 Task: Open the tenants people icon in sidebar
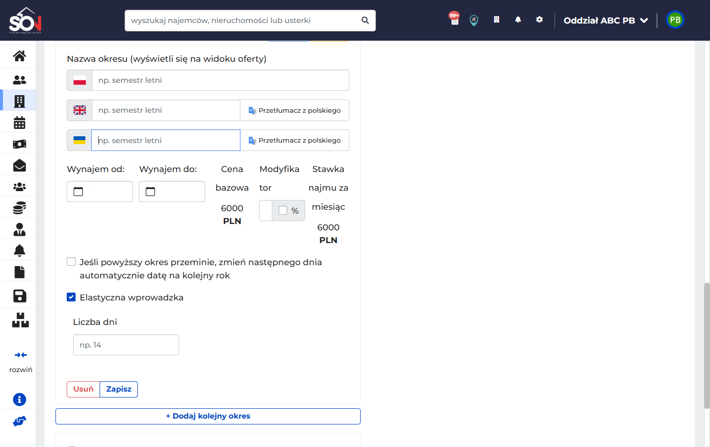20,79
